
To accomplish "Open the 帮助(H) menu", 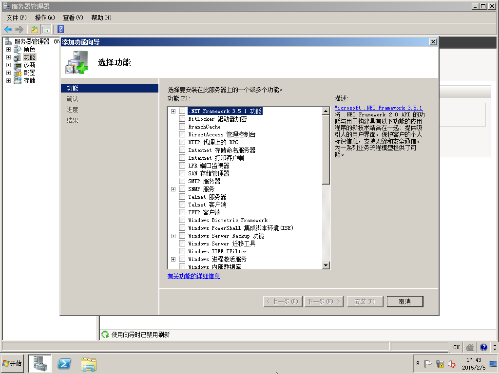I will click(101, 18).
